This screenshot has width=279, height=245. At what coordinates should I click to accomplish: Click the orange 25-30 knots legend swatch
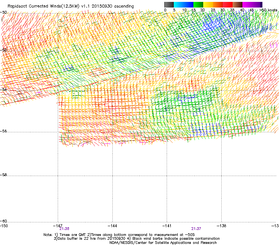pos(218,5)
